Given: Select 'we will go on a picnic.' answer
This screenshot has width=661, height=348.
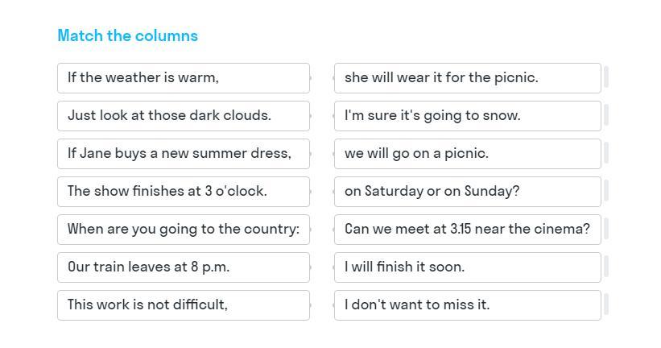Looking at the screenshot, I should pyautogui.click(x=467, y=154).
